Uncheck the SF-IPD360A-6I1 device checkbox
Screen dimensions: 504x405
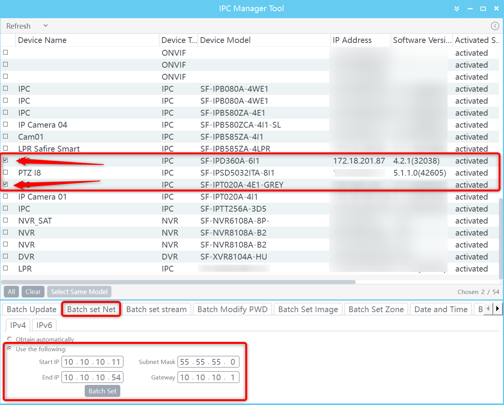tap(5, 160)
